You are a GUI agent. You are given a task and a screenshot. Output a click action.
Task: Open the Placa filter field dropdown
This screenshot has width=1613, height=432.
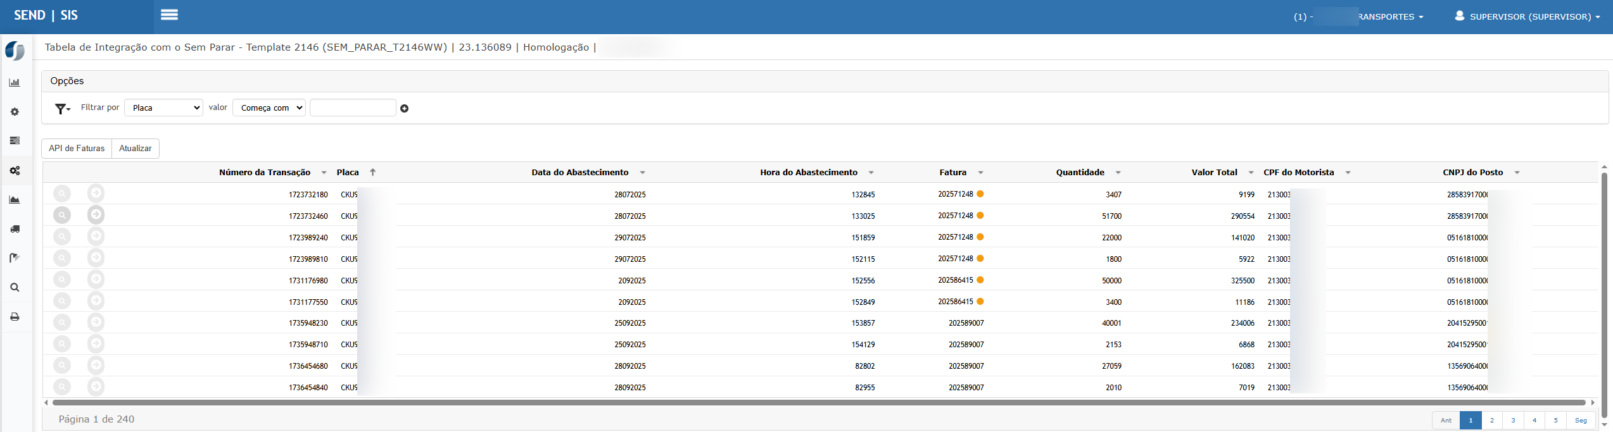[x=163, y=108]
